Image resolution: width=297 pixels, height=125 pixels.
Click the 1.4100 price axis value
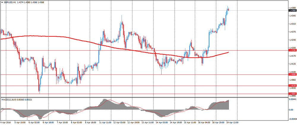[x=292, y=72]
